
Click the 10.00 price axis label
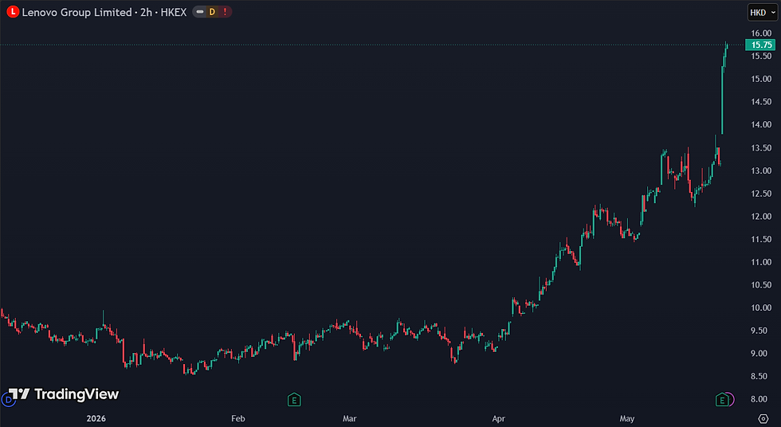pyautogui.click(x=761, y=308)
